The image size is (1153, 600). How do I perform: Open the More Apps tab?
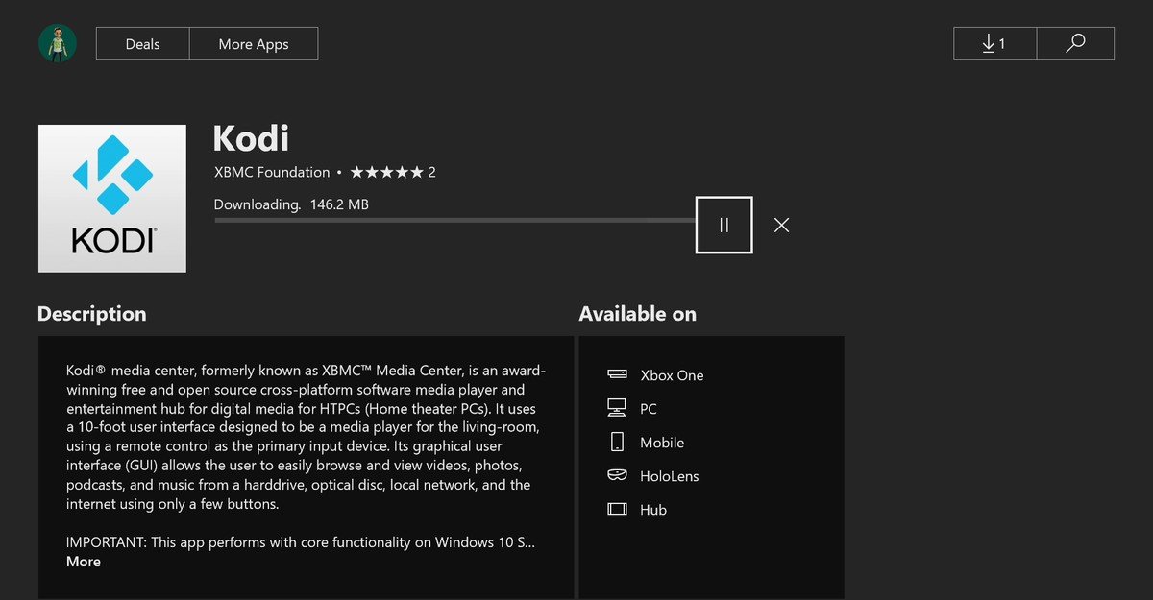pyautogui.click(x=254, y=44)
